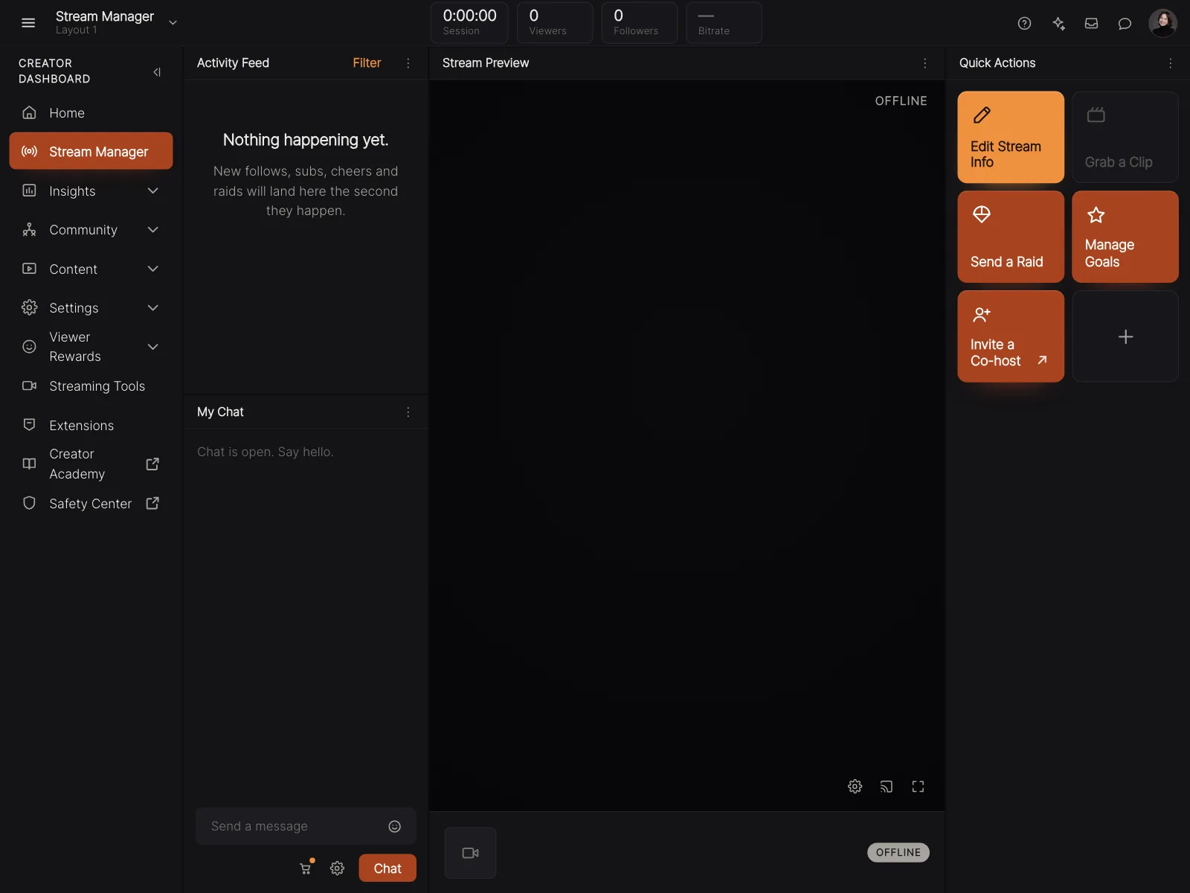Select Stream Manager in sidebar

tap(91, 151)
